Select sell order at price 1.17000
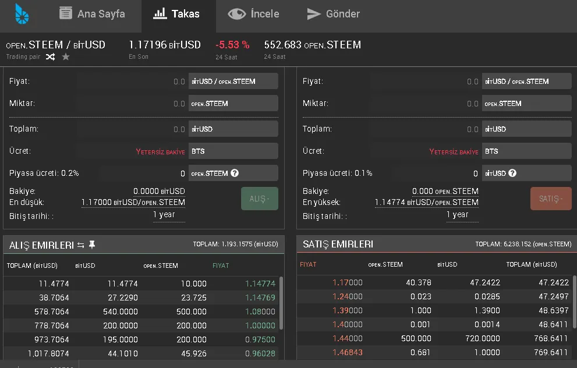Viewport: 577px width, 368px height. point(435,282)
